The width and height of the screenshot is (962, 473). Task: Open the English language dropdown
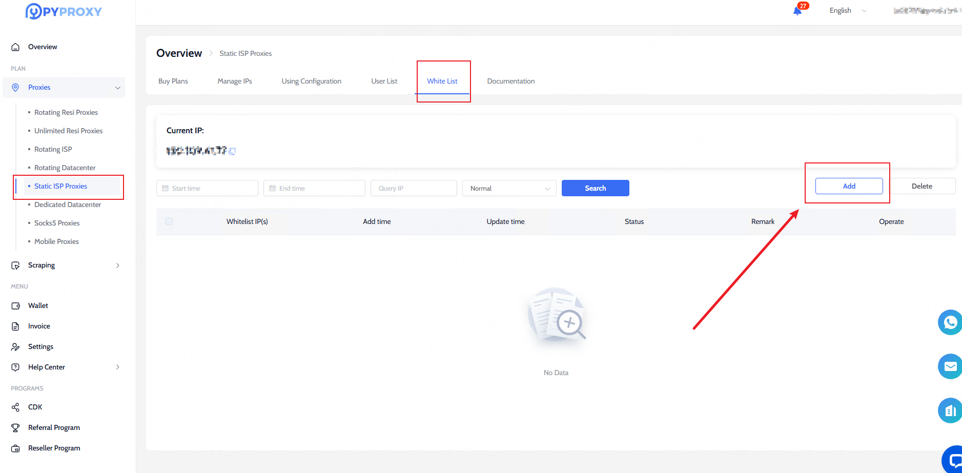coord(847,11)
